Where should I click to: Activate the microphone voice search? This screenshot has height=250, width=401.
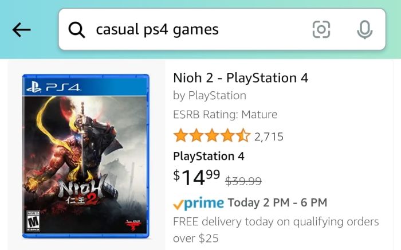pyautogui.click(x=364, y=29)
